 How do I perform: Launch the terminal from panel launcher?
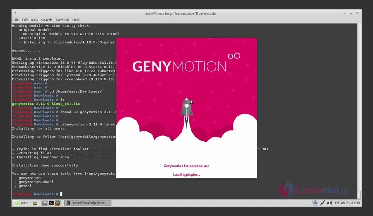(51, 203)
